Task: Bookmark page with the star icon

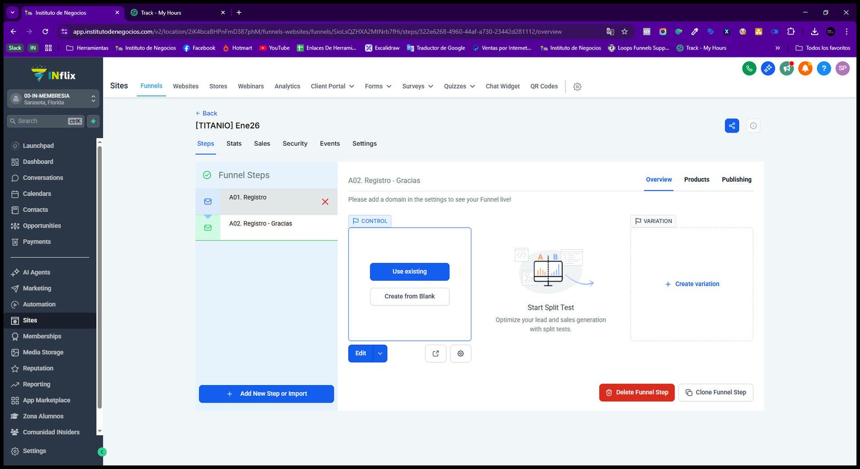Action: (x=625, y=32)
